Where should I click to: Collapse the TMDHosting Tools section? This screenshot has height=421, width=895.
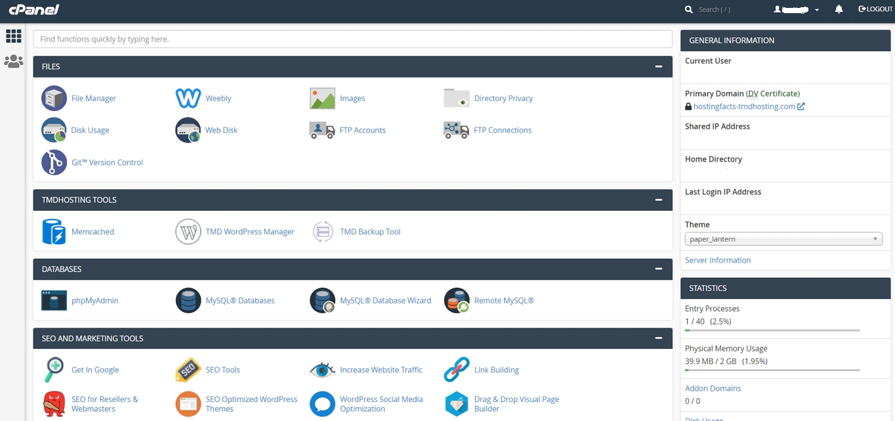click(x=658, y=200)
